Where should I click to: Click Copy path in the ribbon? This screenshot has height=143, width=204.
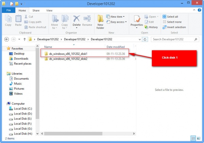click(33, 22)
